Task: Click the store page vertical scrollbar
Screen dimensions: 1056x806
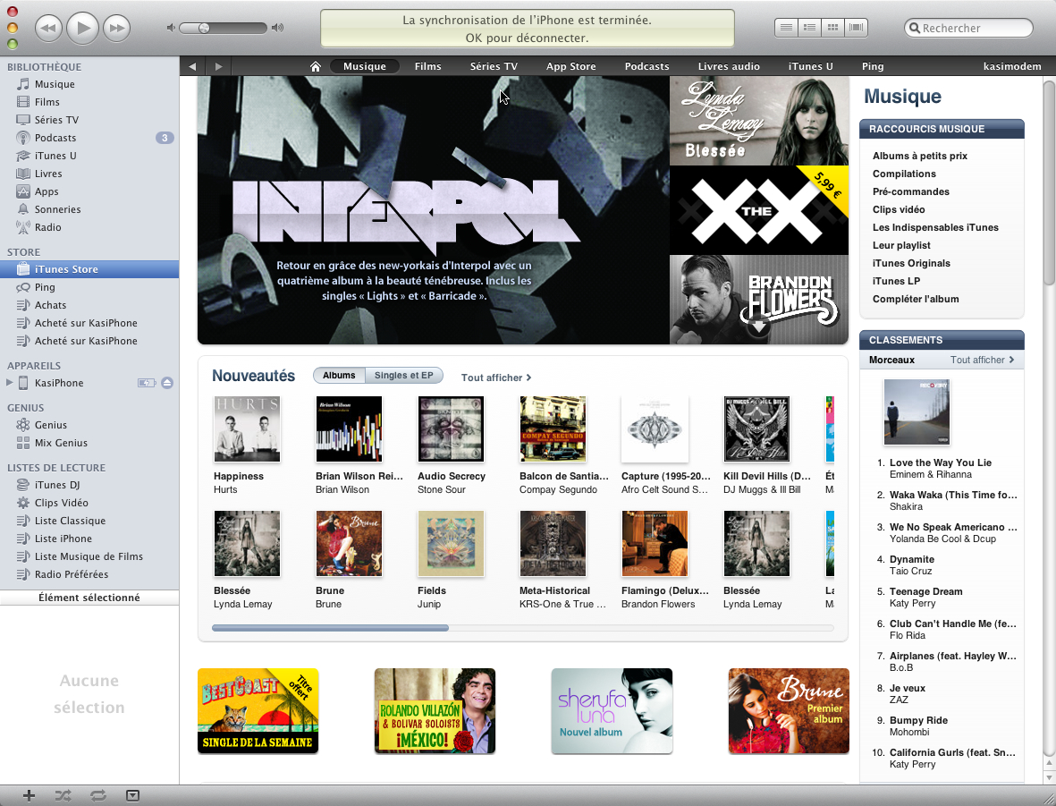Action: coord(1049,182)
